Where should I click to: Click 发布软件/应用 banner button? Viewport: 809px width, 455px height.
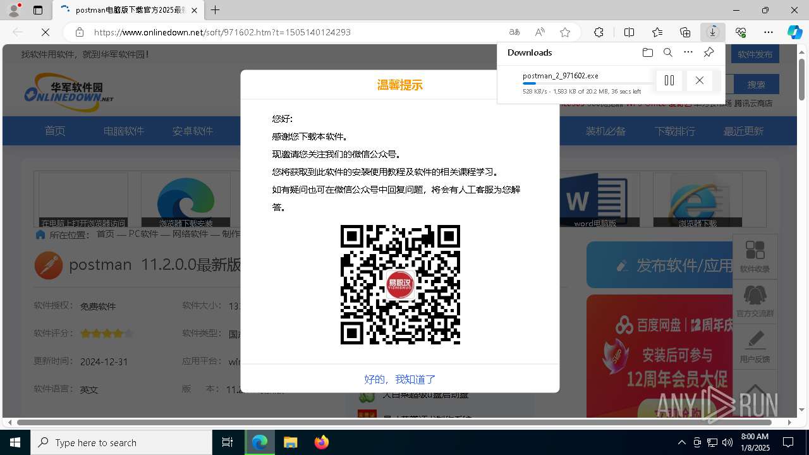[x=660, y=265]
